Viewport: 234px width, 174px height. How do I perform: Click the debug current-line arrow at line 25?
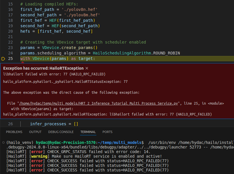(x=3, y=59)
